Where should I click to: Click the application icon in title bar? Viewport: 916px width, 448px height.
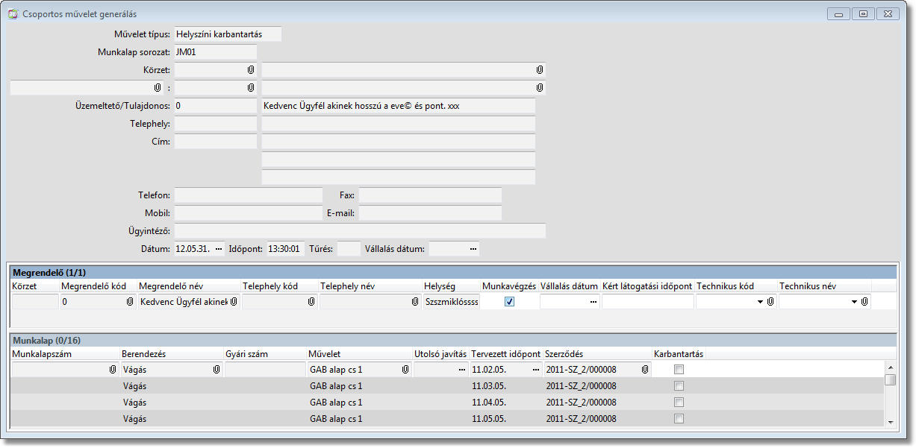[x=13, y=14]
